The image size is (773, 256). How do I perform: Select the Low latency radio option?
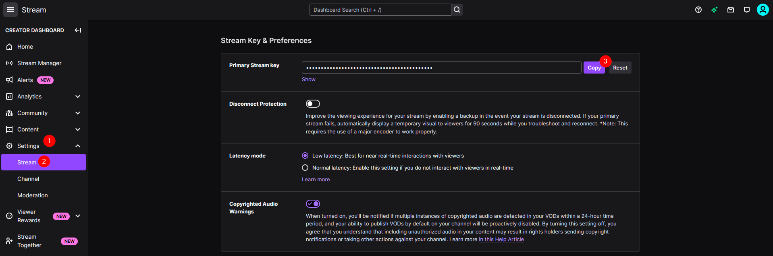click(x=305, y=156)
